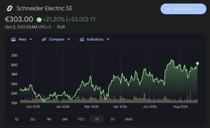This screenshot has height=128, width=210.
Task: Click the Schneider Electric company logo icon
Action: (x=10, y=9)
